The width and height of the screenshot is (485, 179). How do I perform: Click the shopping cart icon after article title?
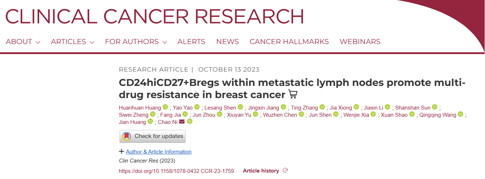point(293,95)
